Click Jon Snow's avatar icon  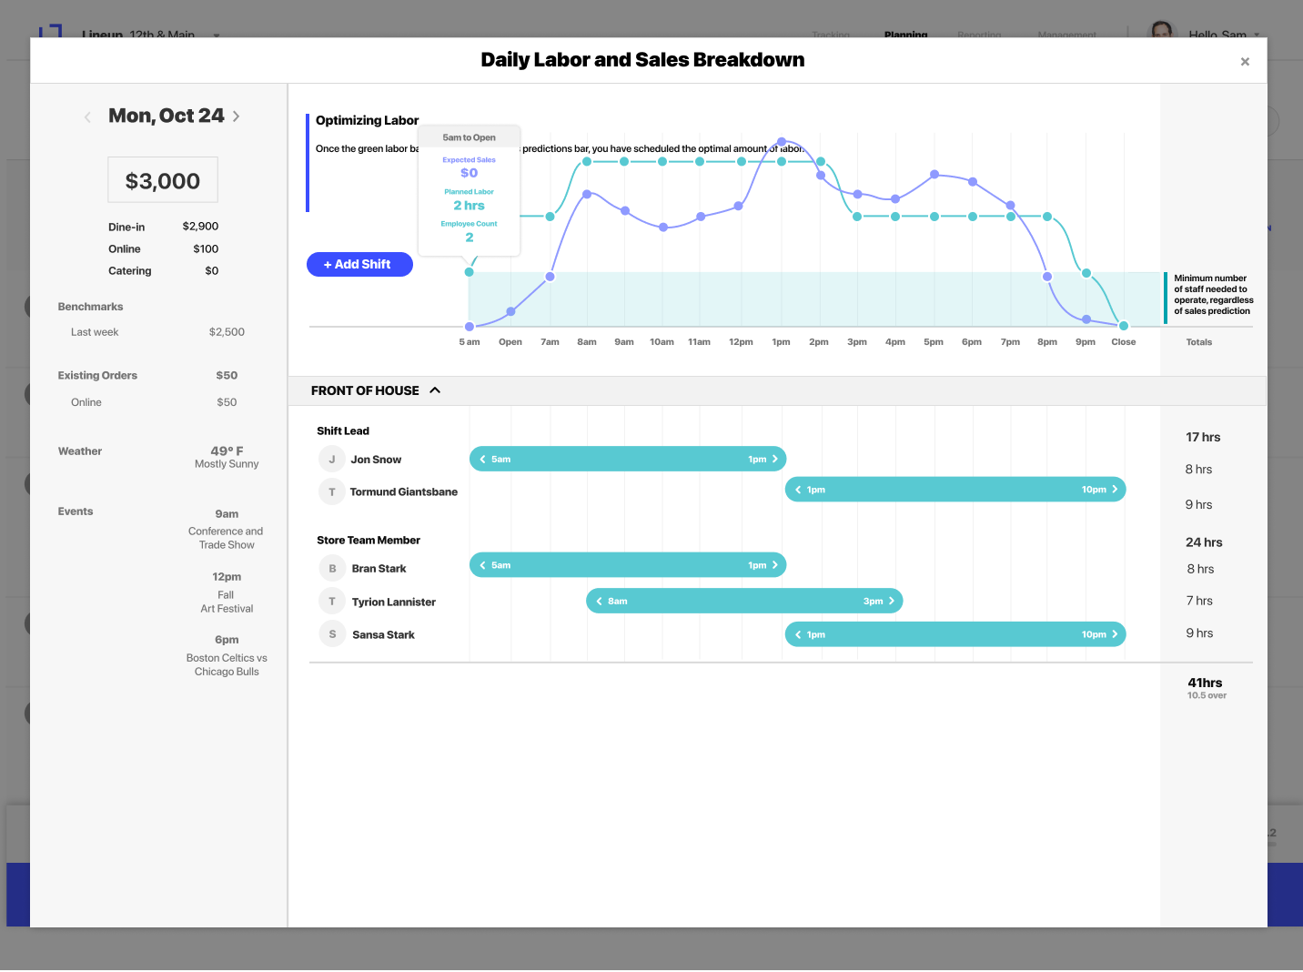331,460
